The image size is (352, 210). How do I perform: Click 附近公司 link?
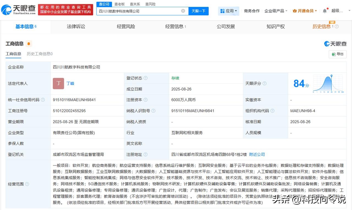pyautogui.click(x=257, y=155)
